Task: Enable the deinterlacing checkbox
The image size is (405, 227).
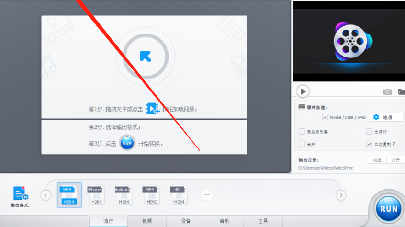Action: click(369, 132)
